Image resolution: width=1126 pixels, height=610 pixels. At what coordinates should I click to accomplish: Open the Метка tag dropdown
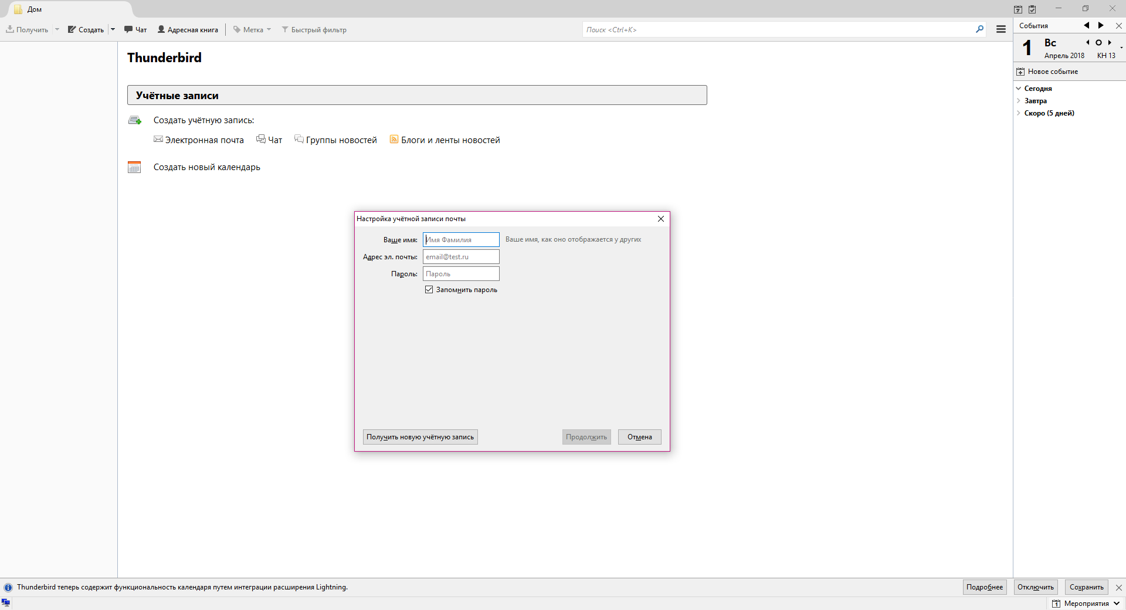(x=252, y=30)
